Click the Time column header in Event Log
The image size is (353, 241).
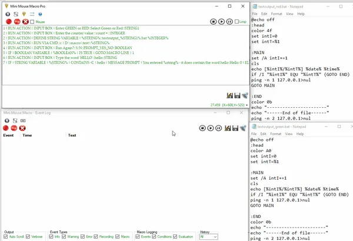27,135
